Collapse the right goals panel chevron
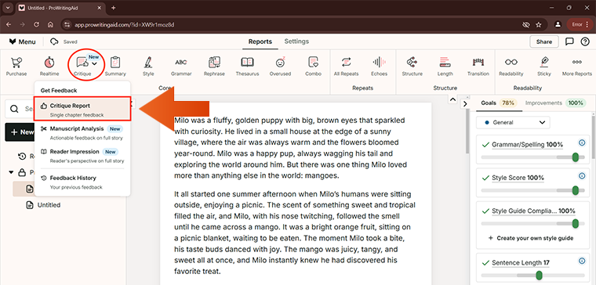 [x=465, y=103]
